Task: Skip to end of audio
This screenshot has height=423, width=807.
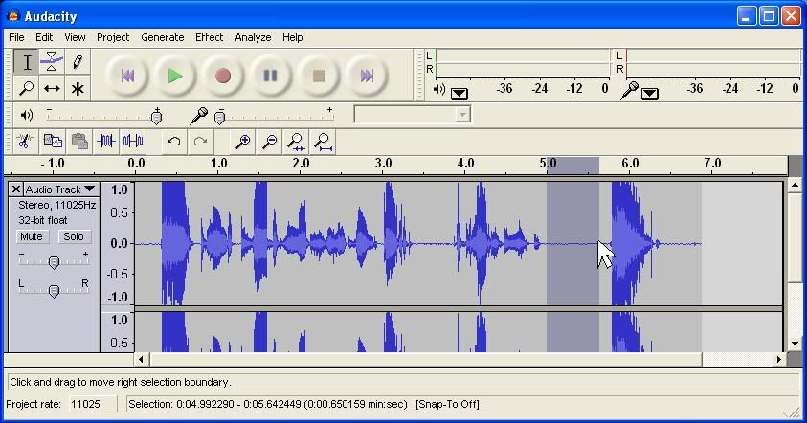Action: click(367, 77)
